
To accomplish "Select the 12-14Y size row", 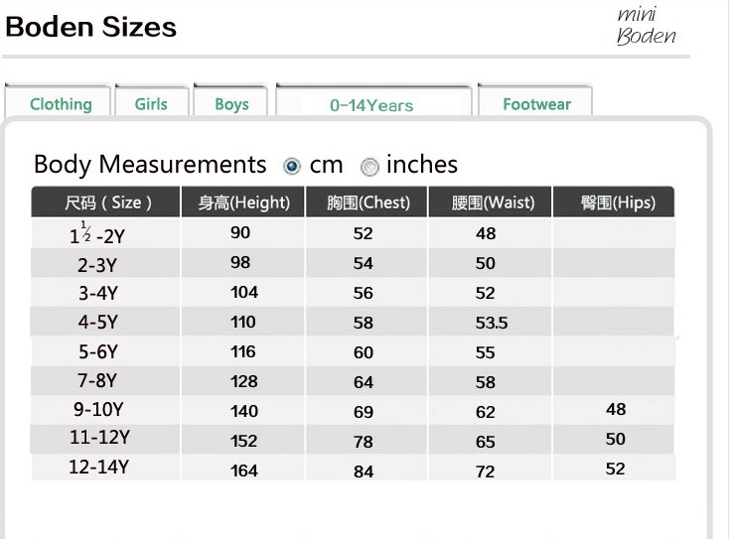I will click(x=353, y=468).
